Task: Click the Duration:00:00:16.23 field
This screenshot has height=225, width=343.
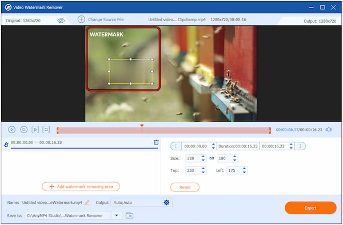Action: [238, 146]
